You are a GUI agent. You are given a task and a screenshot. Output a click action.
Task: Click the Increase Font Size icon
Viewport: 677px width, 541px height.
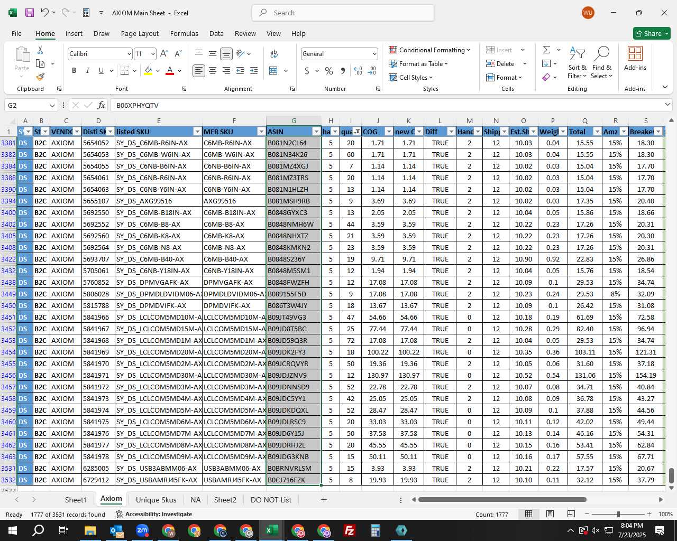tap(164, 53)
